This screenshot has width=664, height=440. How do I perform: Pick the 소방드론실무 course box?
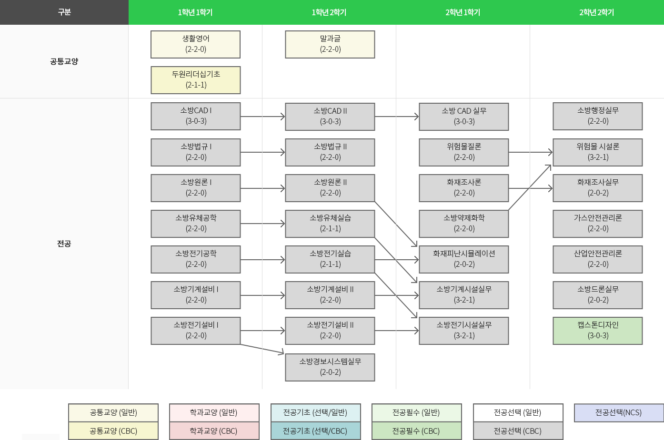(x=598, y=295)
